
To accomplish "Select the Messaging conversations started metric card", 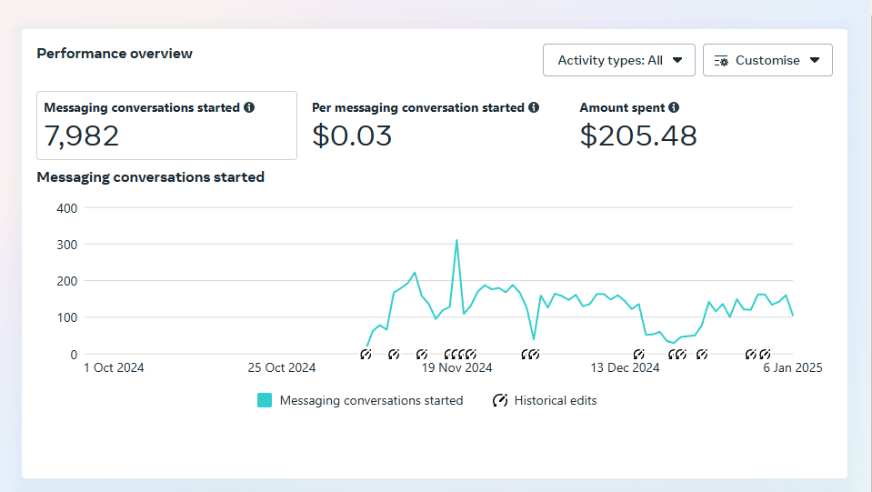I will tap(166, 126).
